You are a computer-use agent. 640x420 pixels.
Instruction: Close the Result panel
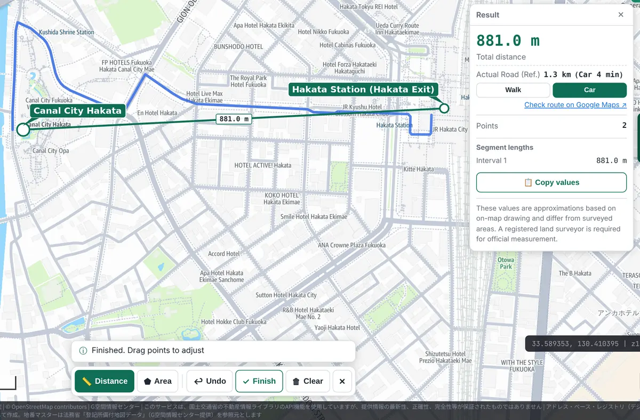pyautogui.click(x=621, y=15)
